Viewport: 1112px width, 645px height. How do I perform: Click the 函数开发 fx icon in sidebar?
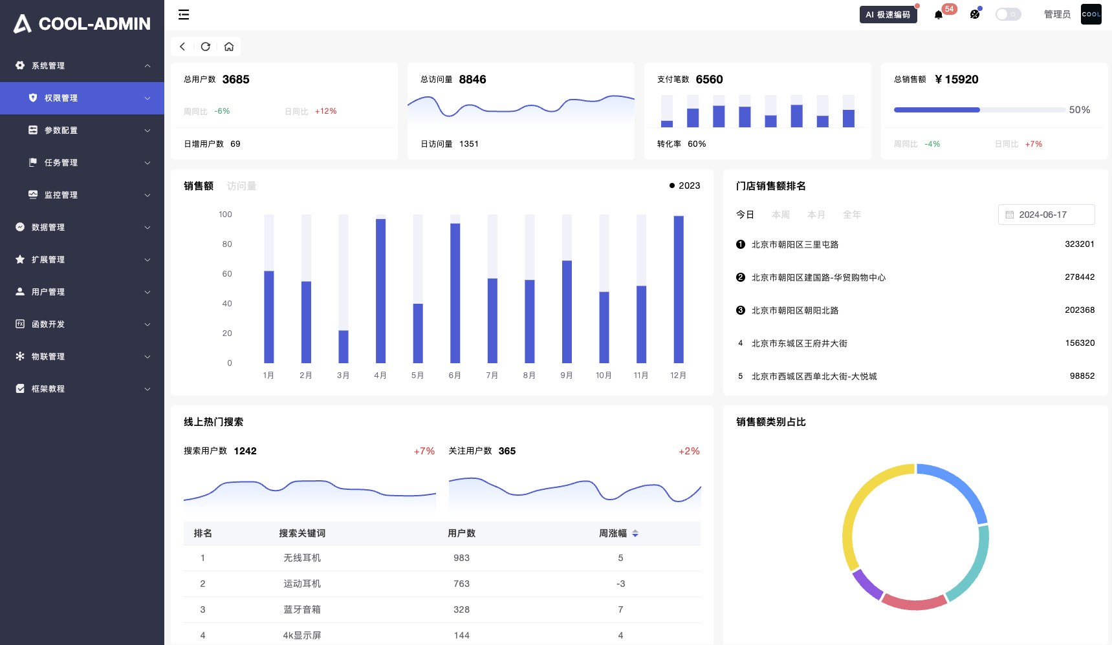[x=19, y=324]
